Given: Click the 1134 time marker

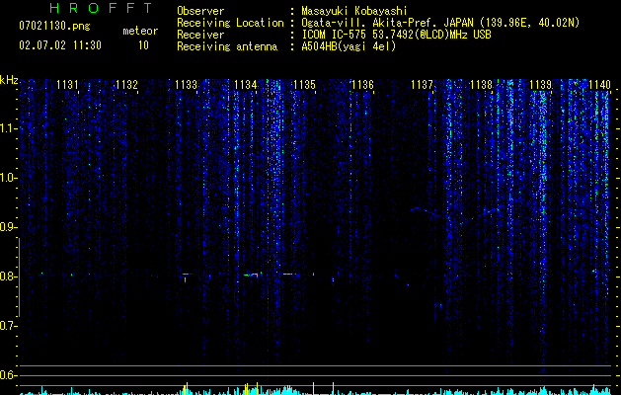Looking at the screenshot, I should point(246,84).
